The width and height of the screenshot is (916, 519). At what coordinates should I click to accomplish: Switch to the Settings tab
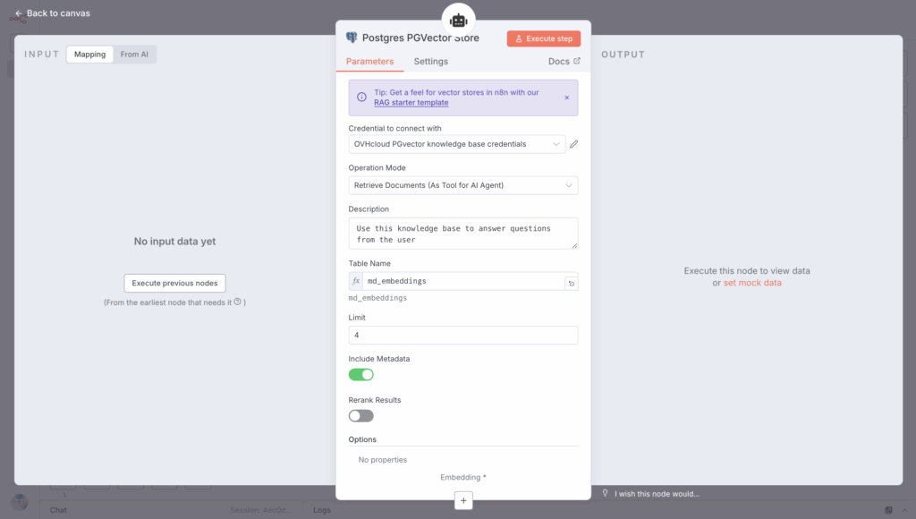click(430, 62)
